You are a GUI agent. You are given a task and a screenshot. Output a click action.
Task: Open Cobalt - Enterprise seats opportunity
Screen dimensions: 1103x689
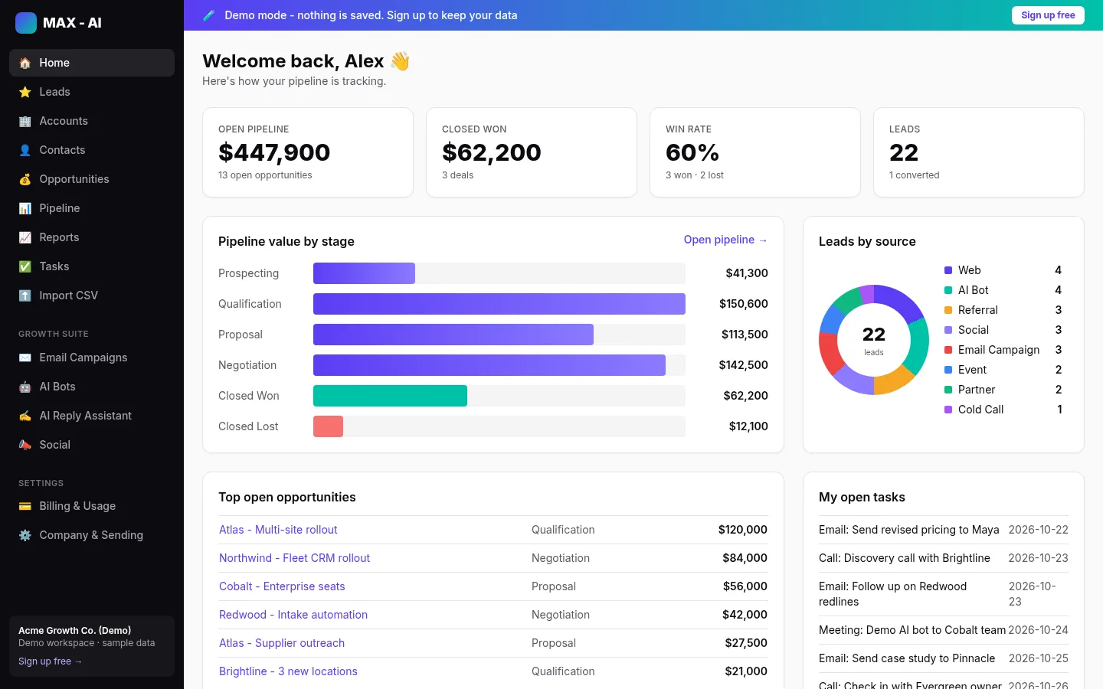pos(282,586)
